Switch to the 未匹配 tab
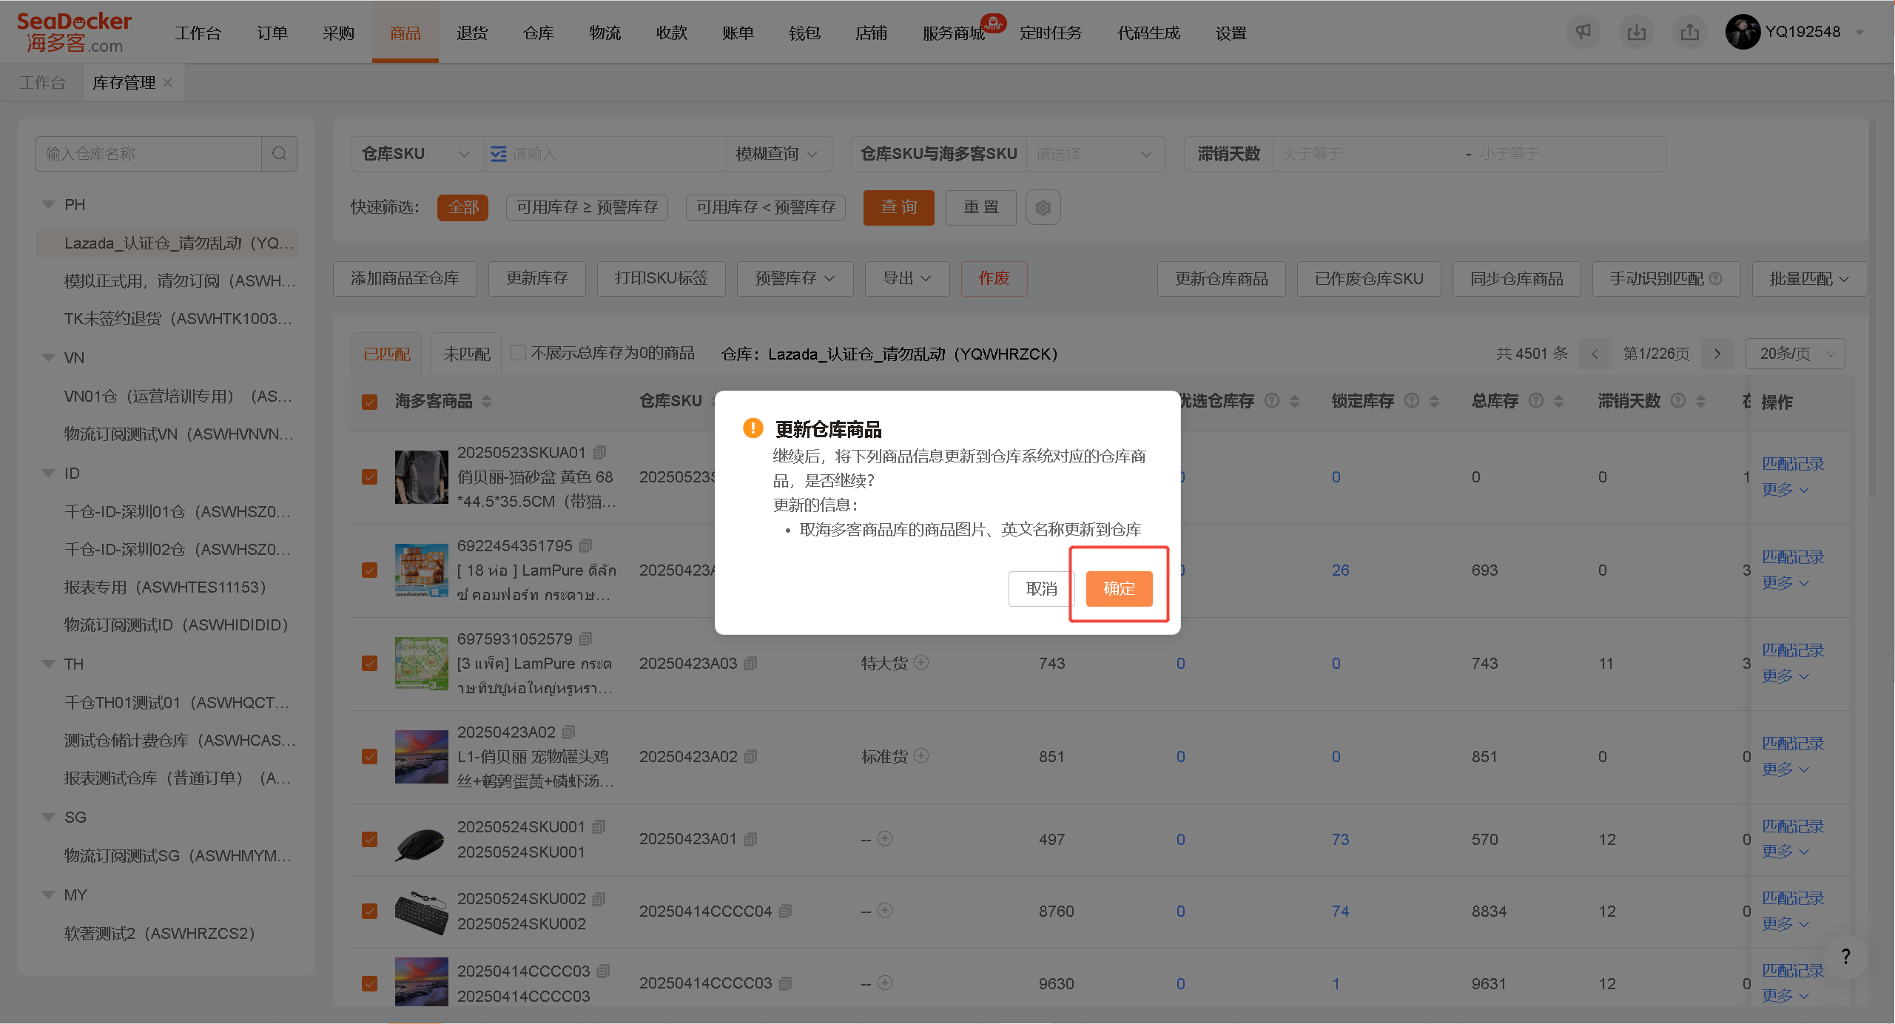The width and height of the screenshot is (1895, 1024). 467,354
